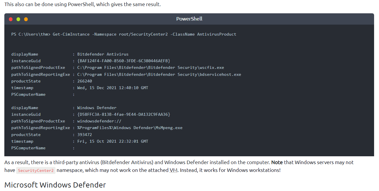The image size is (379, 191).
Task: Click the underlined VM abbreviation
Action: click(173, 170)
